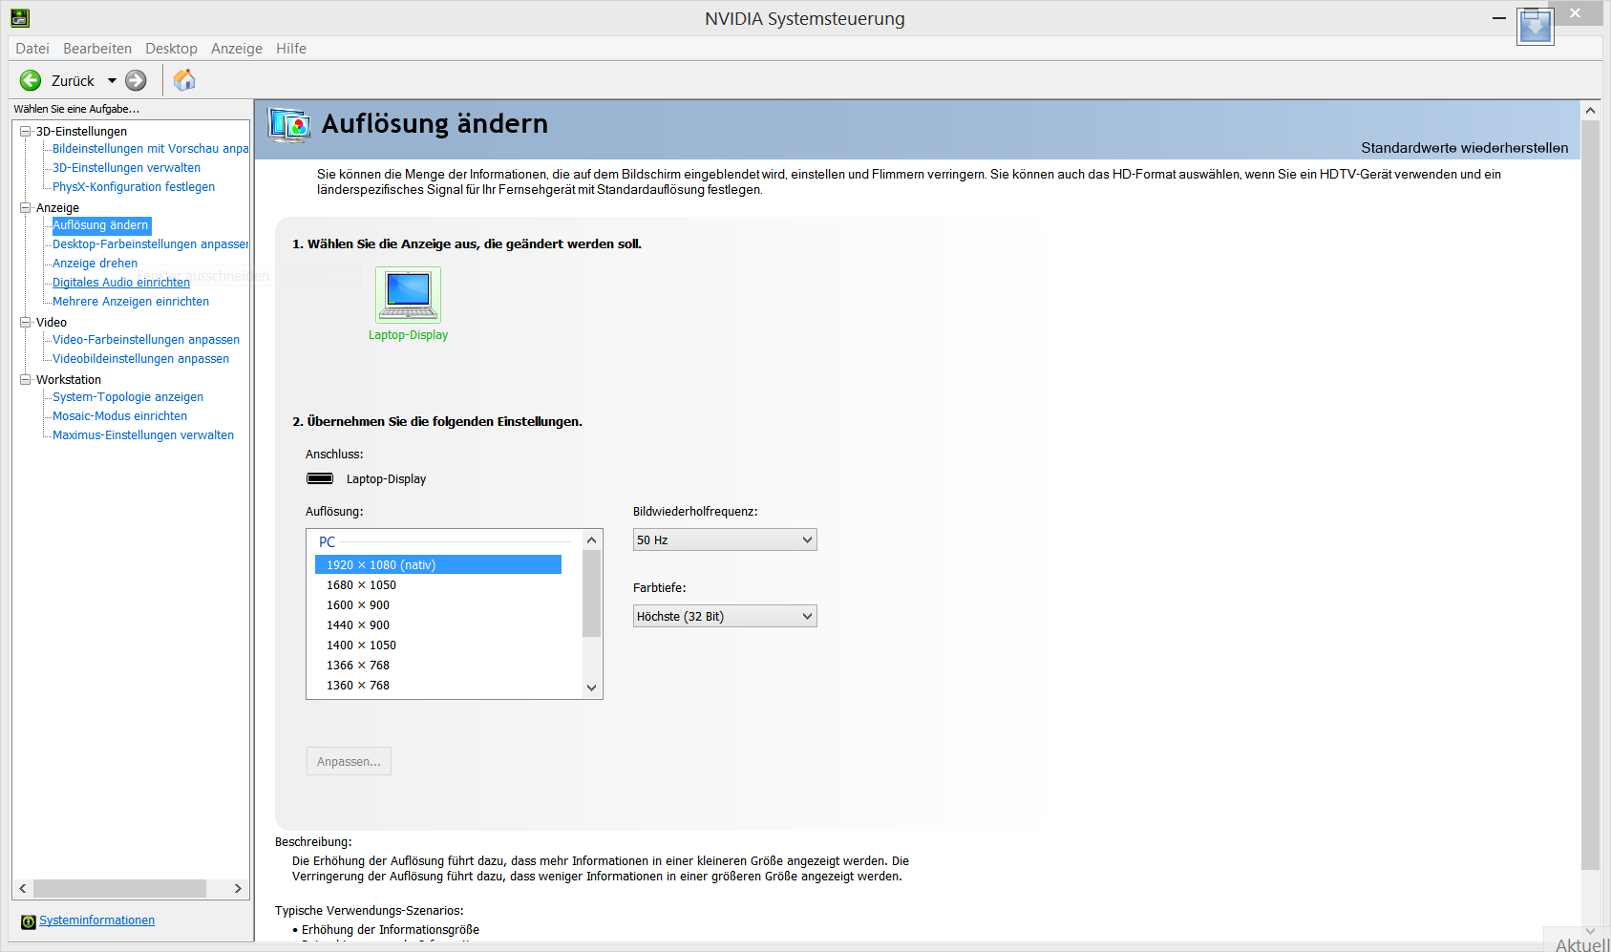This screenshot has height=952, width=1611.
Task: Open 3D-Einstellungen verwalten
Action: [x=126, y=168]
